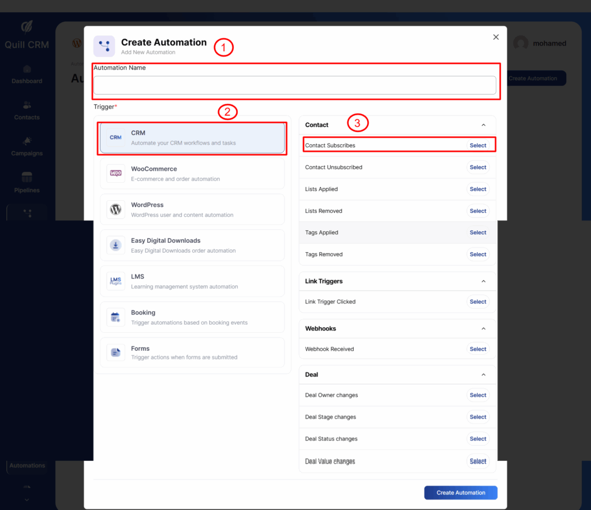Image resolution: width=591 pixels, height=510 pixels.
Task: Click the Easy Digital Downloads icon
Action: click(115, 245)
